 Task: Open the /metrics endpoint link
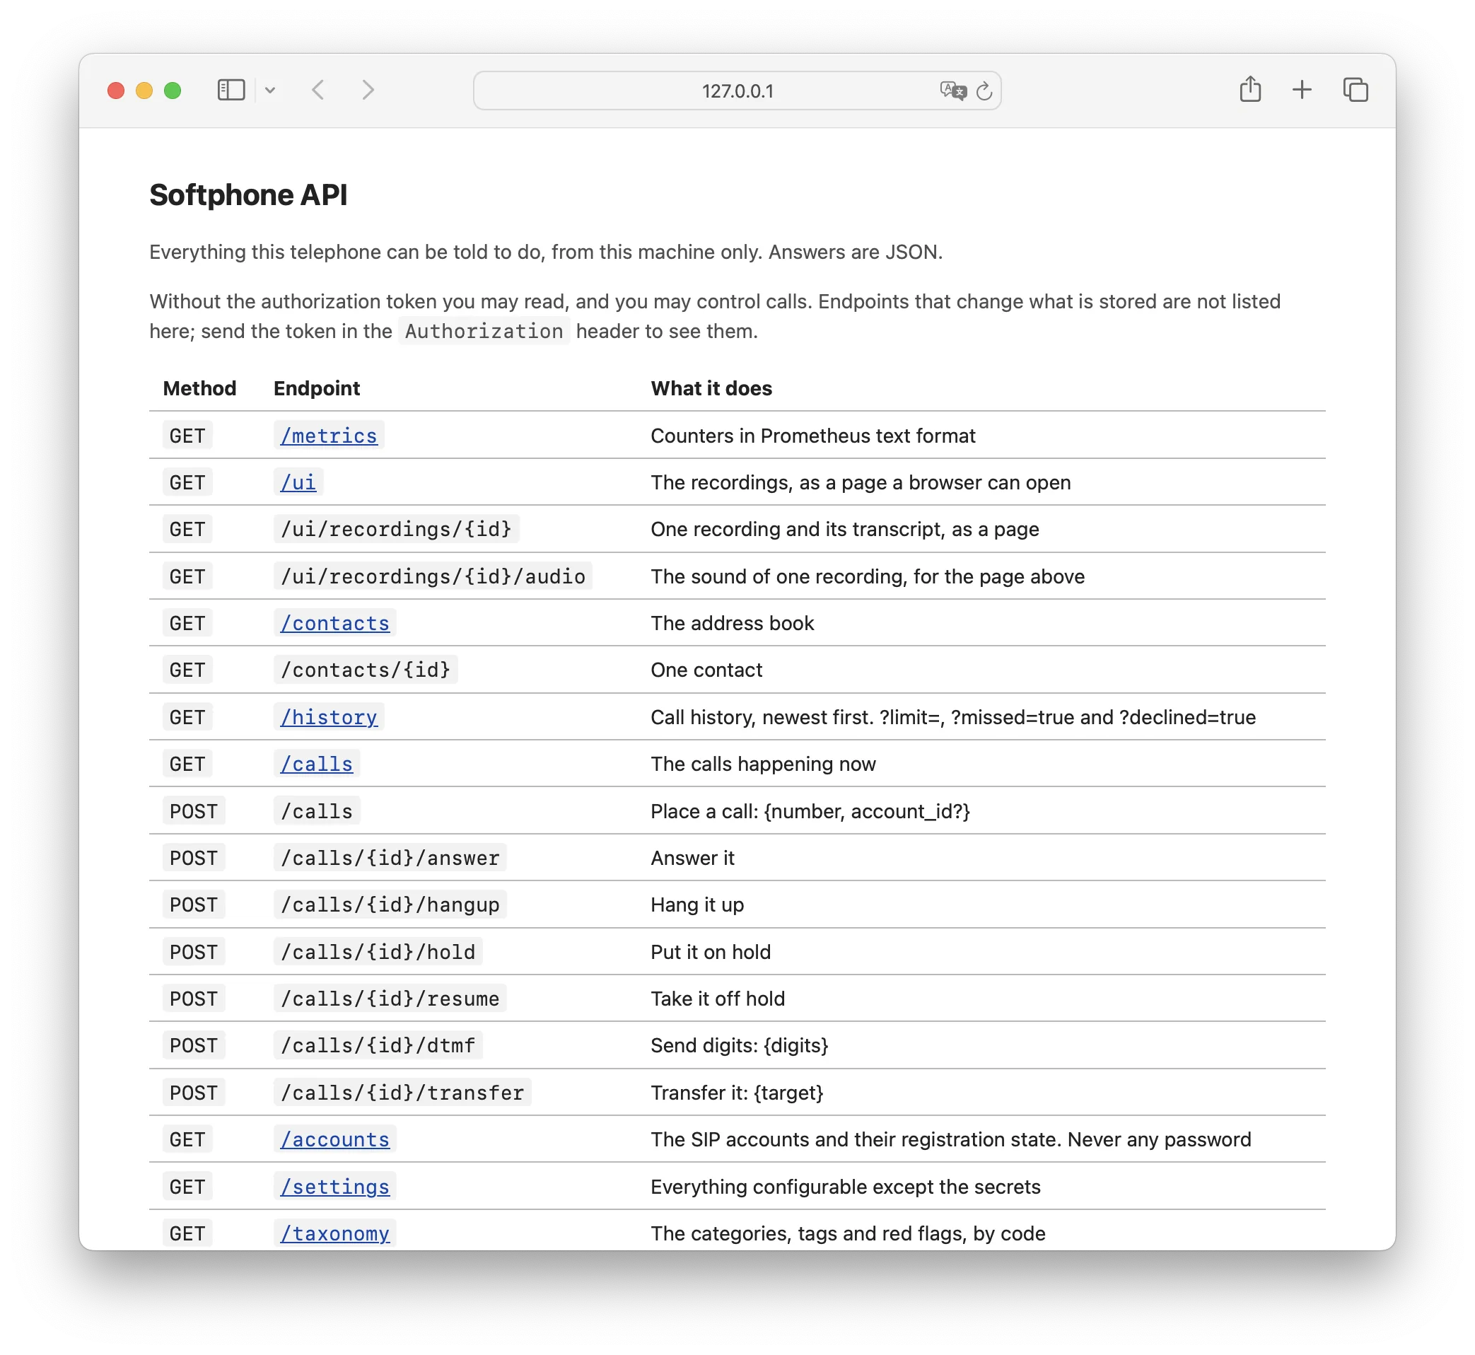point(328,436)
